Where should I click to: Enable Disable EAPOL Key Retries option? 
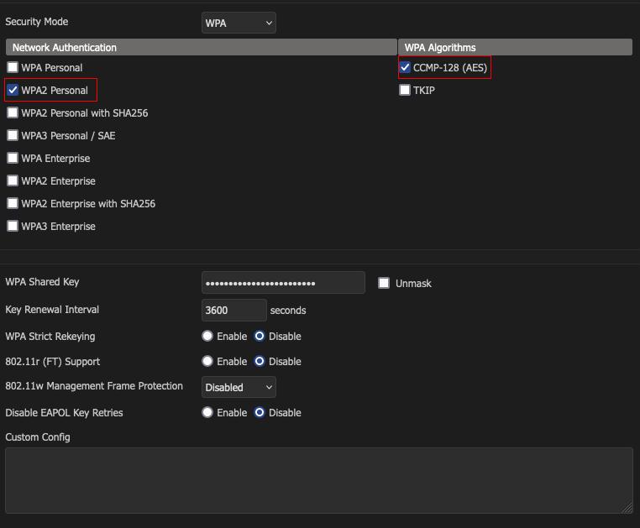pos(207,413)
